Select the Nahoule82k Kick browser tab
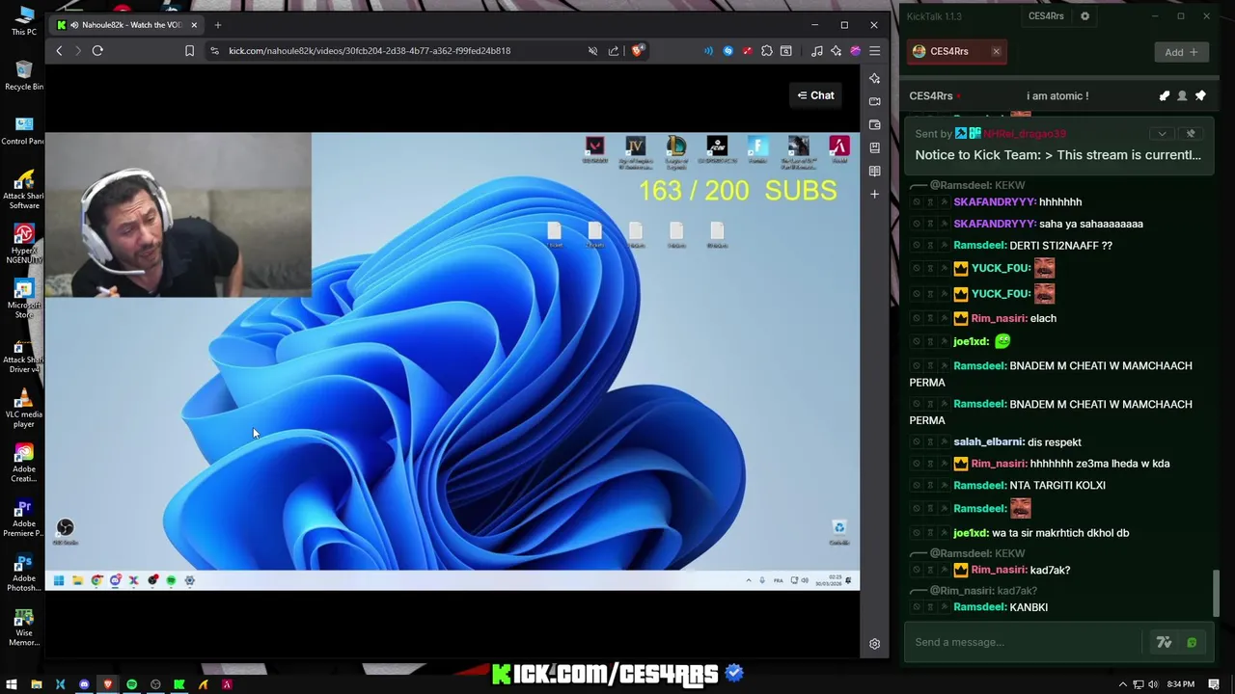 tap(126, 25)
